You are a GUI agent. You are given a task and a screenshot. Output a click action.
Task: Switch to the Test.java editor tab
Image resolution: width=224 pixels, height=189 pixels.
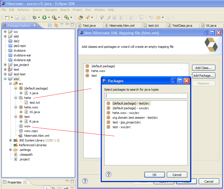(x=89, y=26)
